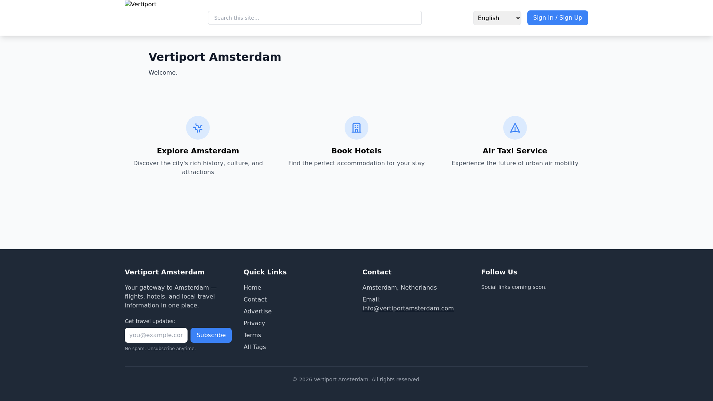Click 'Social links coming soon.' text
Screen dimensions: 713x401
(514, 287)
